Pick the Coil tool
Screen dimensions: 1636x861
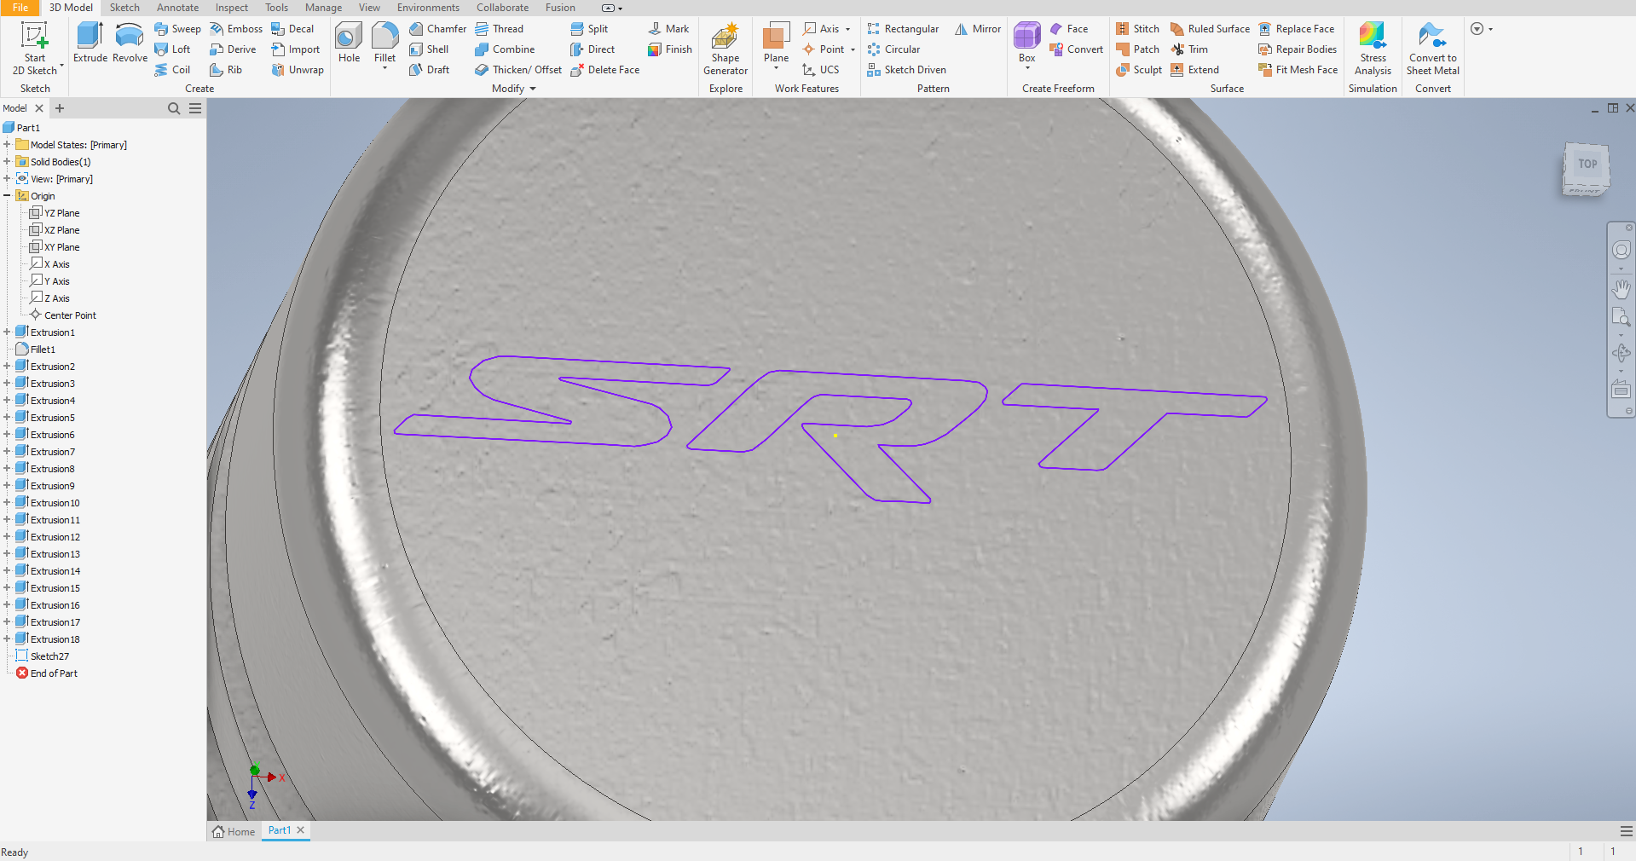tap(172, 70)
